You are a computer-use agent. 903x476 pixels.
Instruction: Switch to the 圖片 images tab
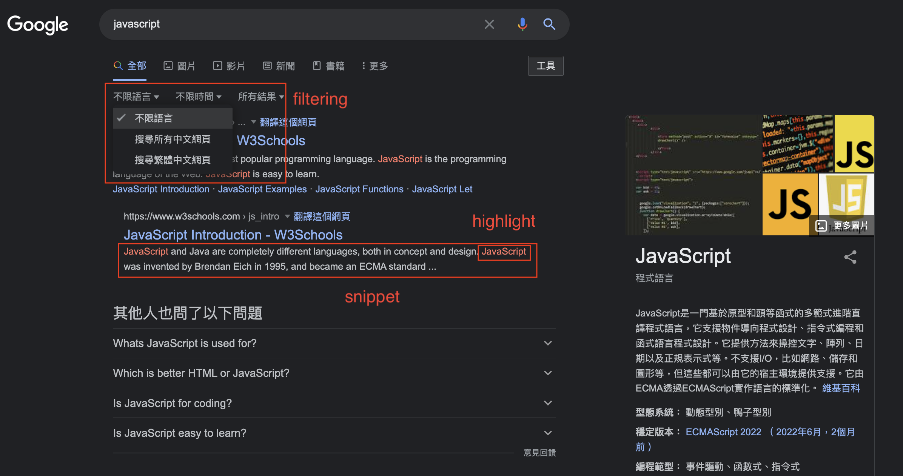(179, 66)
